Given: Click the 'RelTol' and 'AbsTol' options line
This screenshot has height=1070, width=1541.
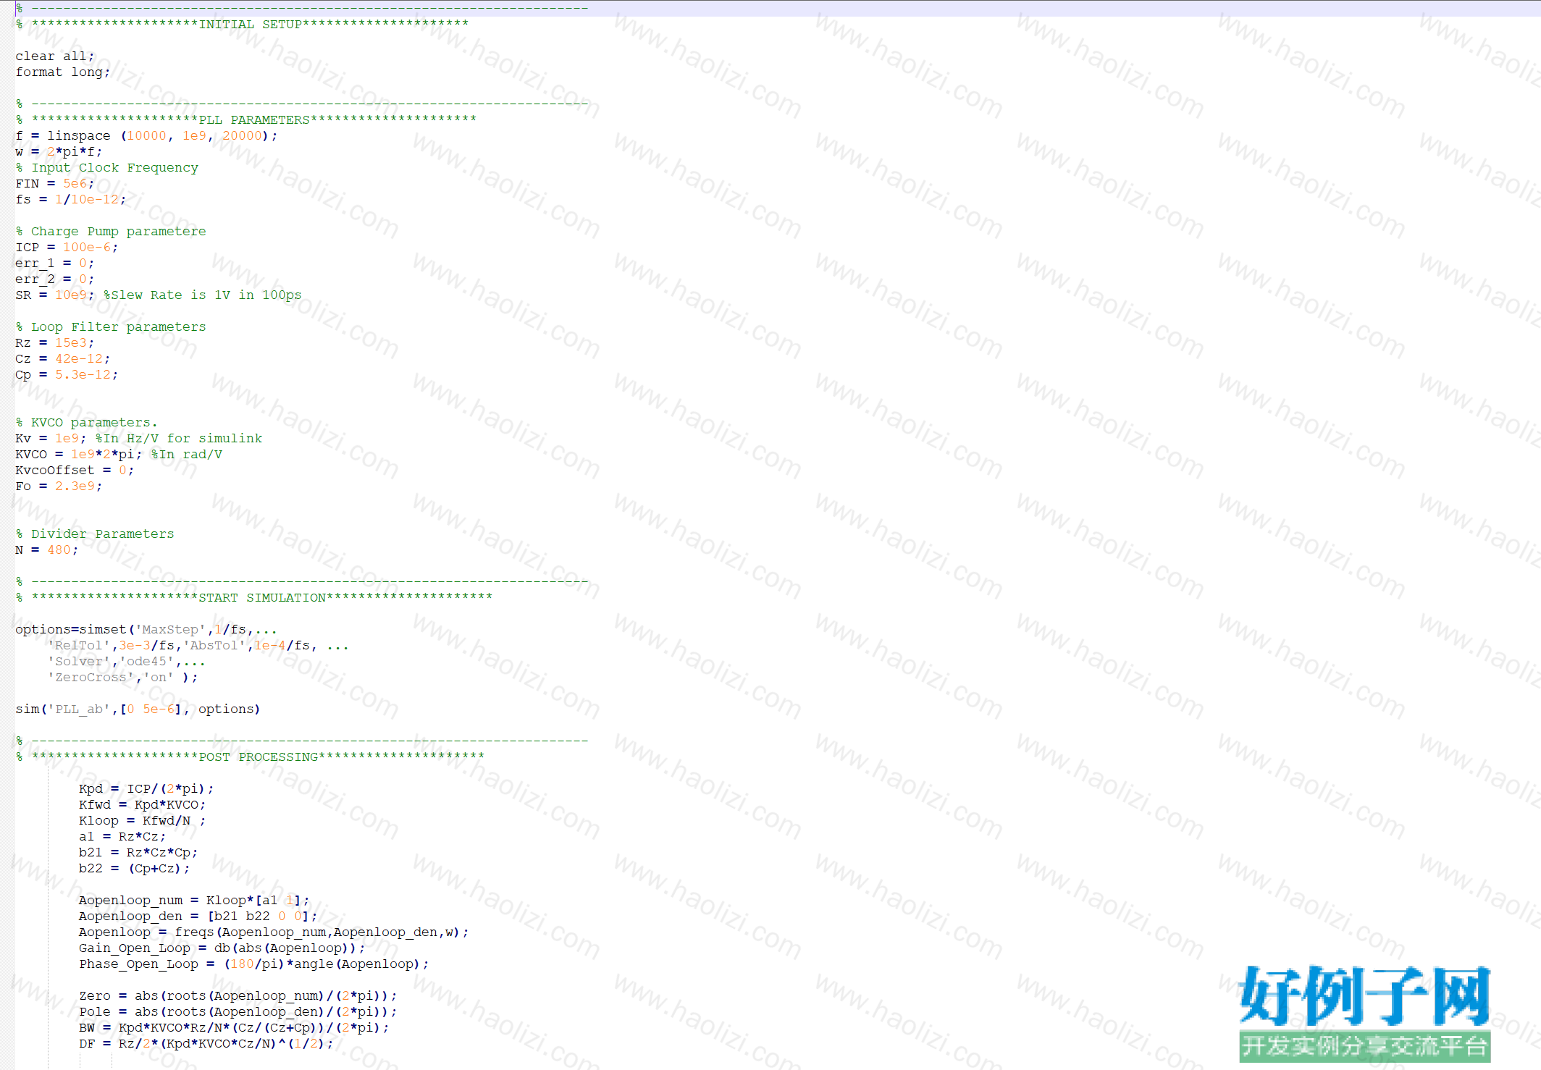Looking at the screenshot, I should click(198, 645).
